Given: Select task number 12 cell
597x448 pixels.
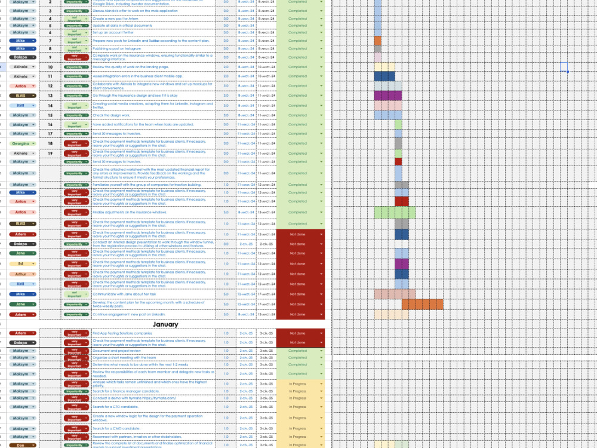Looking at the screenshot, I should coord(50,86).
